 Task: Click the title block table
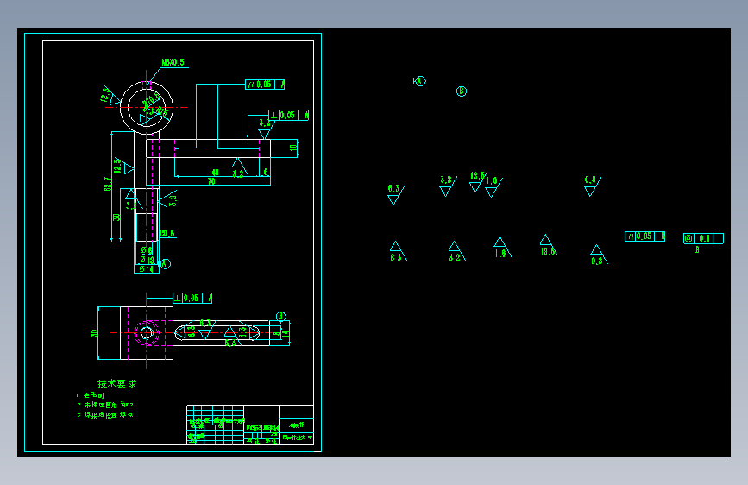[x=250, y=425]
